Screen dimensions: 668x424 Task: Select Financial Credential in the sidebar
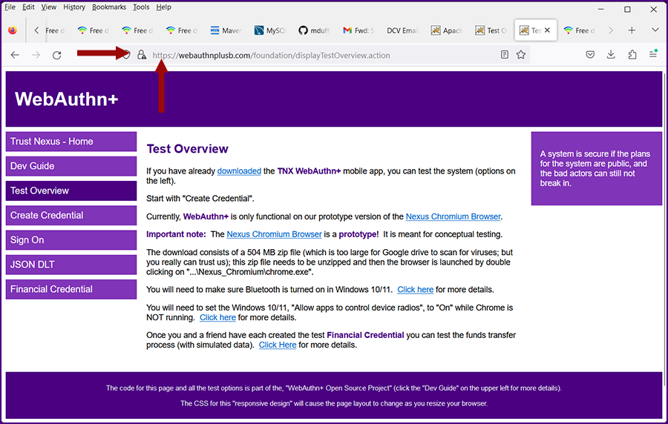tap(71, 289)
